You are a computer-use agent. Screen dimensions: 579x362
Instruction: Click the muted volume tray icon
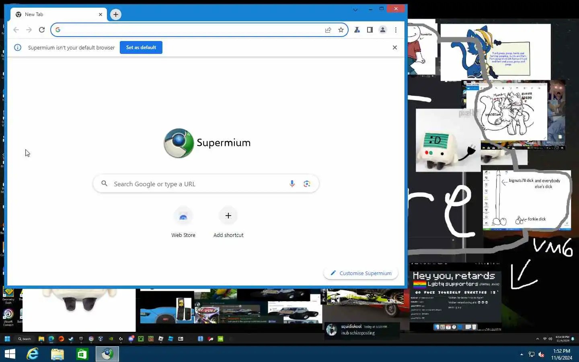pyautogui.click(x=541, y=354)
